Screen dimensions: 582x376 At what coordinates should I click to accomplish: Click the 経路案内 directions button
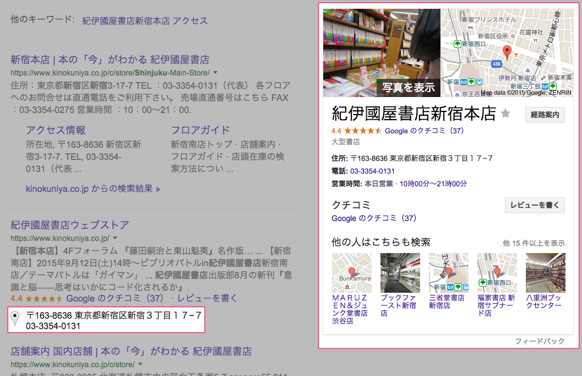(x=545, y=115)
